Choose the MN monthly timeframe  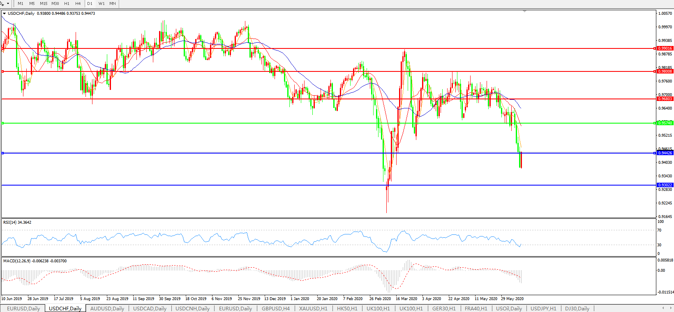(x=113, y=3)
